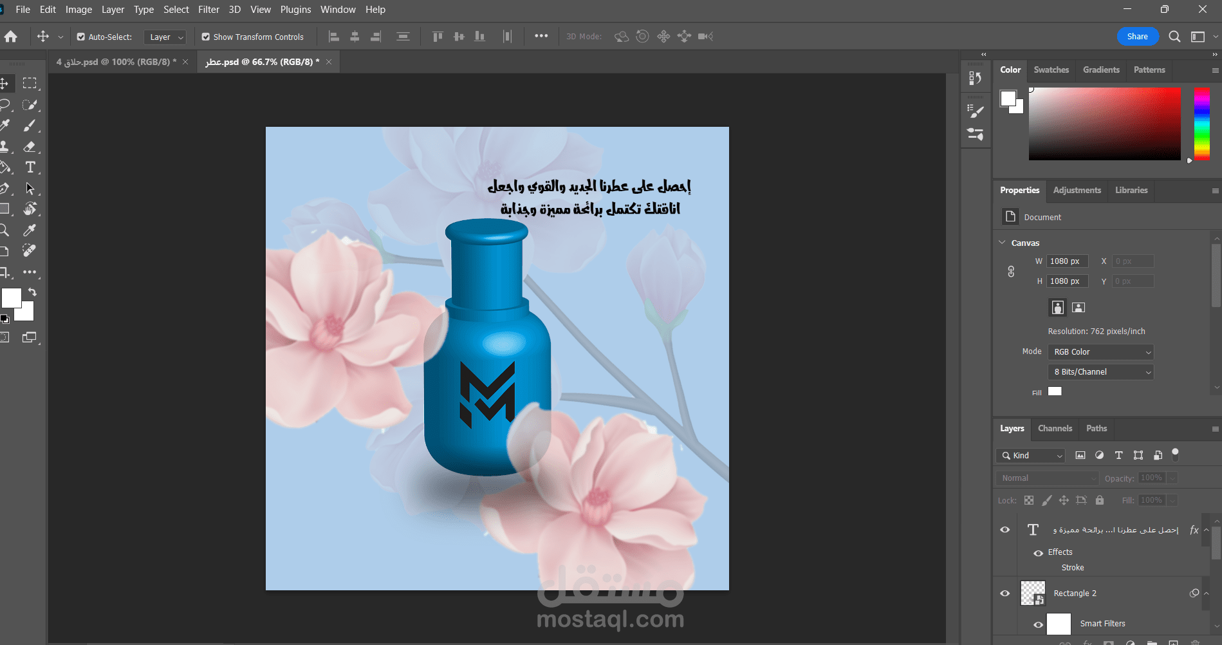1222x645 pixels.
Task: Open more align options ellipsis
Action: [x=541, y=36]
